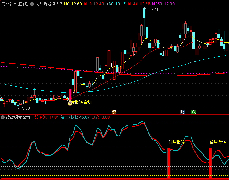Click the magenta reversal start candle
The height and width of the screenshot is (180, 229).
coord(70,94)
